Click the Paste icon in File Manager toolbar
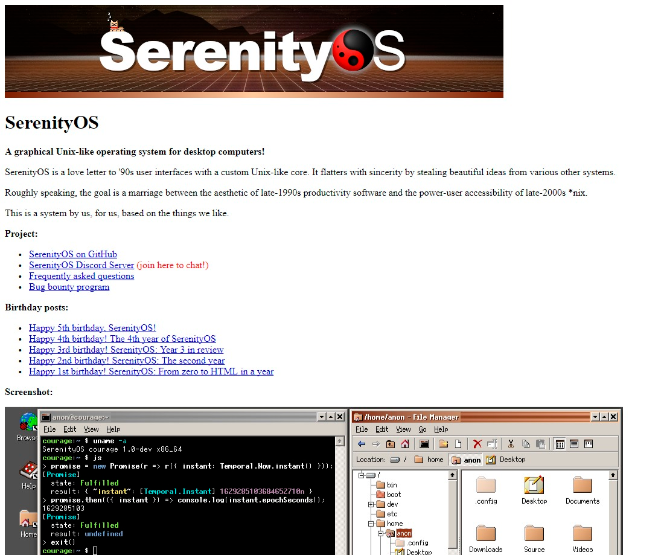The width and height of the screenshot is (664, 555). [540, 444]
